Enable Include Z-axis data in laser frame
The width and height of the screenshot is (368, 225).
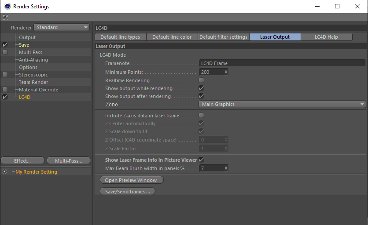[202, 116]
